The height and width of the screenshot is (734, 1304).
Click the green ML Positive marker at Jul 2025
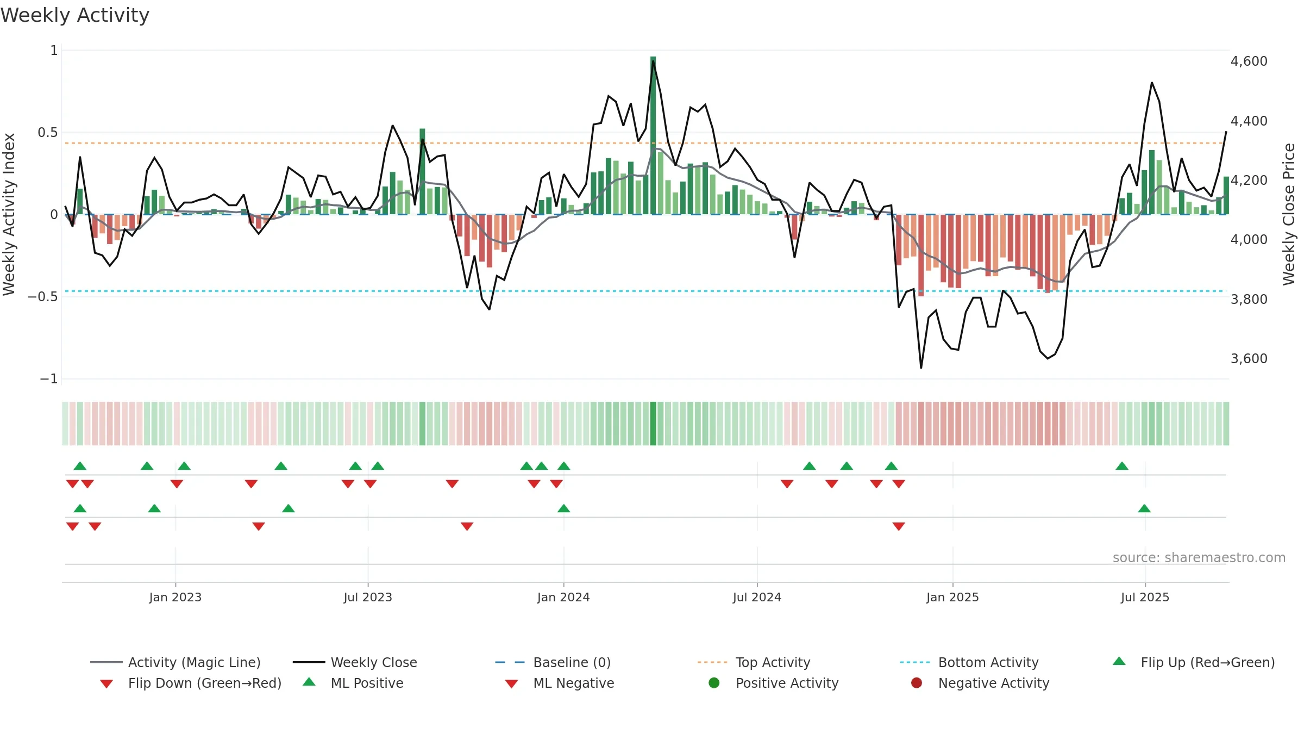point(1144,508)
